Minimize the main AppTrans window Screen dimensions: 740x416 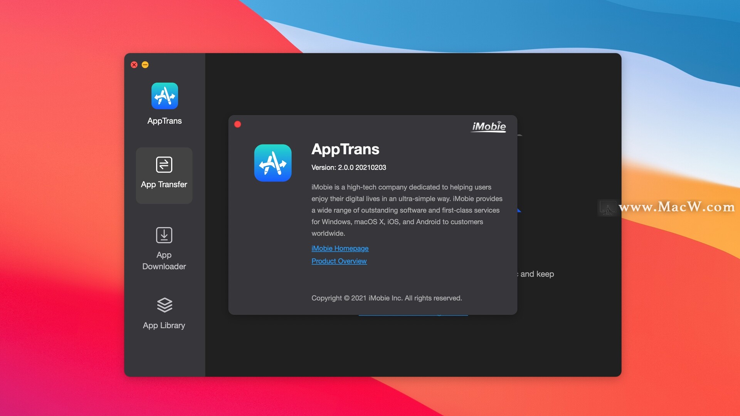coord(145,65)
